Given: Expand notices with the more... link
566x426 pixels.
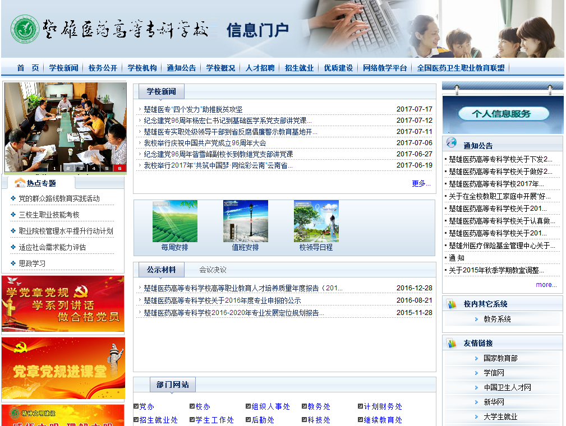Looking at the screenshot, I should pos(546,285).
